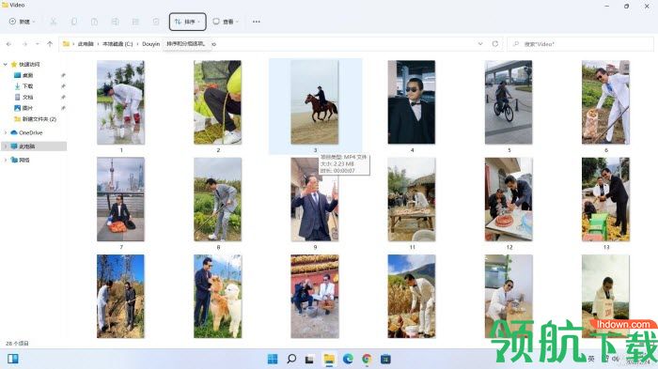Open the Windows Start menu
Viewport: 658px width, 369px height.
point(273,359)
